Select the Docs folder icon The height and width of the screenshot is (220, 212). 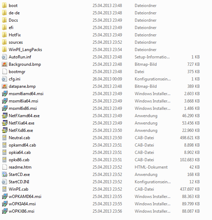[x=4, y=20]
